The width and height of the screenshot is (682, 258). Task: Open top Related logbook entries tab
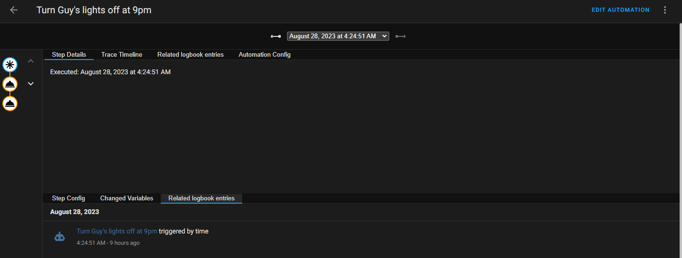click(191, 54)
